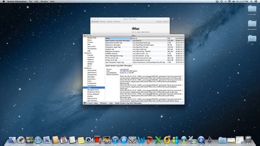
Task: Launch Safari compass icon in Dock
Action: 38,140
